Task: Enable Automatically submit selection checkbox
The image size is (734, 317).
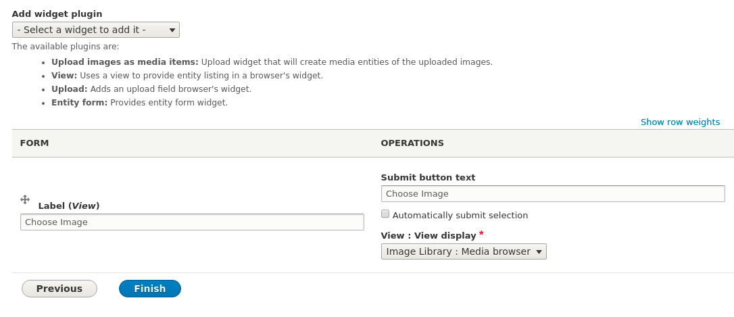Action: 385,214
